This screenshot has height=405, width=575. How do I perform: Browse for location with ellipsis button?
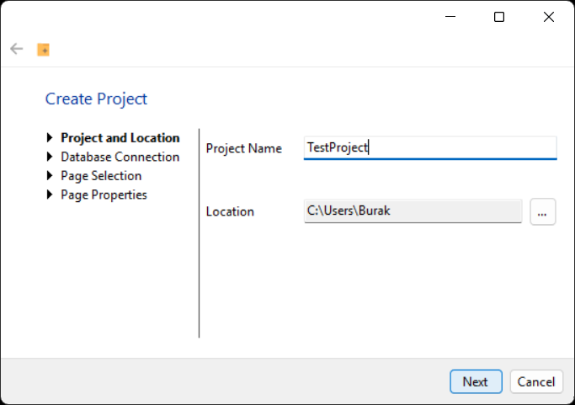543,211
